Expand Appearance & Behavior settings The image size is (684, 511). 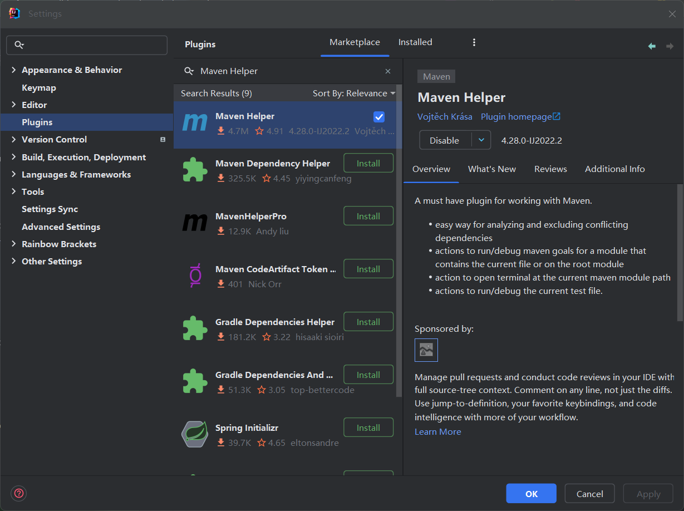tap(13, 70)
